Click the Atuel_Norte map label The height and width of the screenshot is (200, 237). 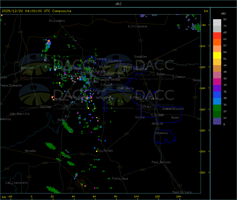tap(125, 88)
